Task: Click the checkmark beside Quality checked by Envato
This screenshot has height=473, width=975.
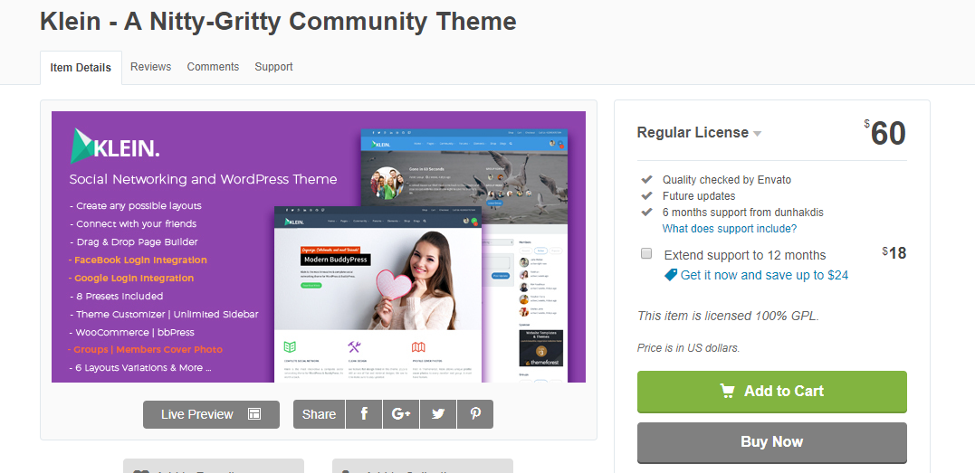Action: tap(646, 180)
